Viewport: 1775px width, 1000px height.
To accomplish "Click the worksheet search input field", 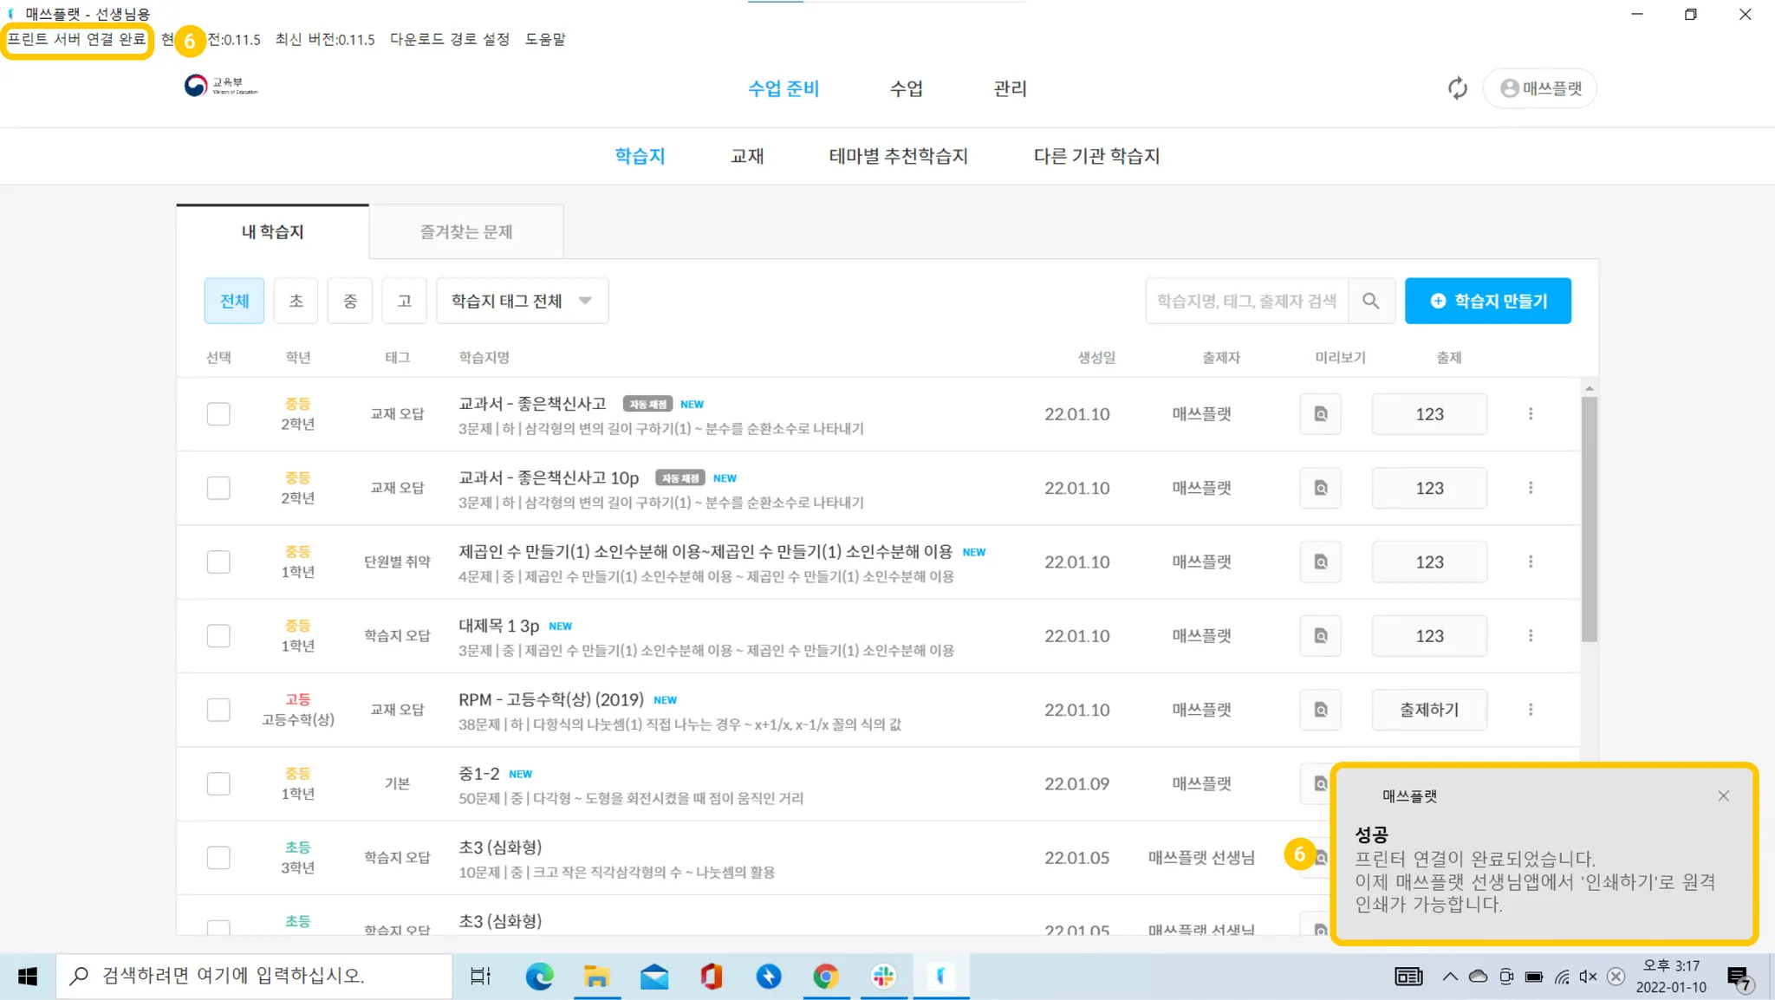I will pyautogui.click(x=1245, y=301).
